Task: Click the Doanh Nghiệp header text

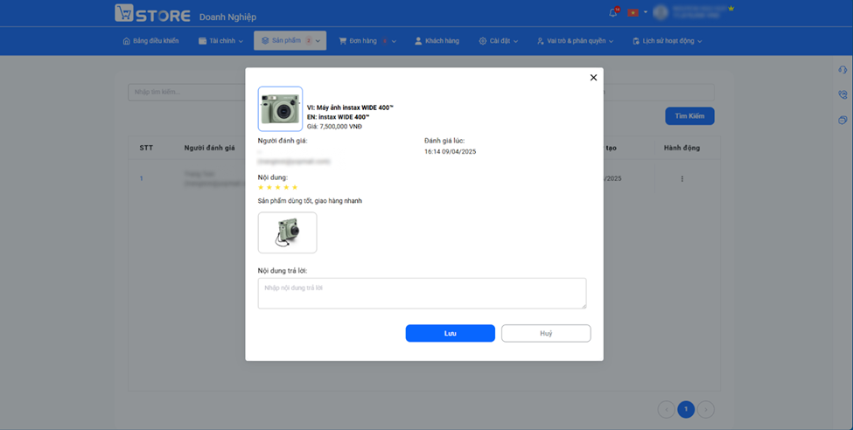Action: (227, 17)
